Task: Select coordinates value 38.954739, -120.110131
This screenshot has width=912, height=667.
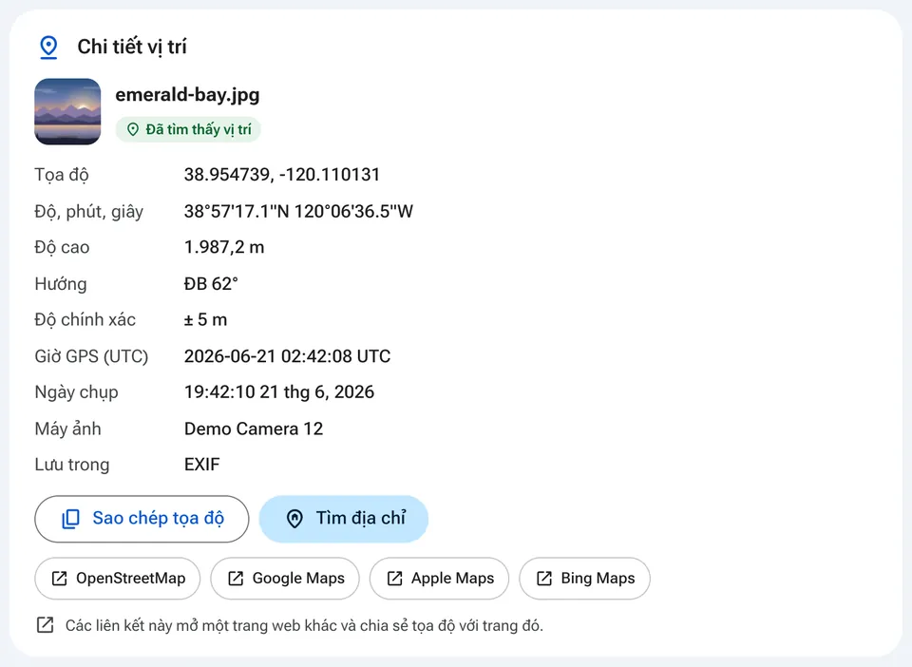Action: click(282, 175)
